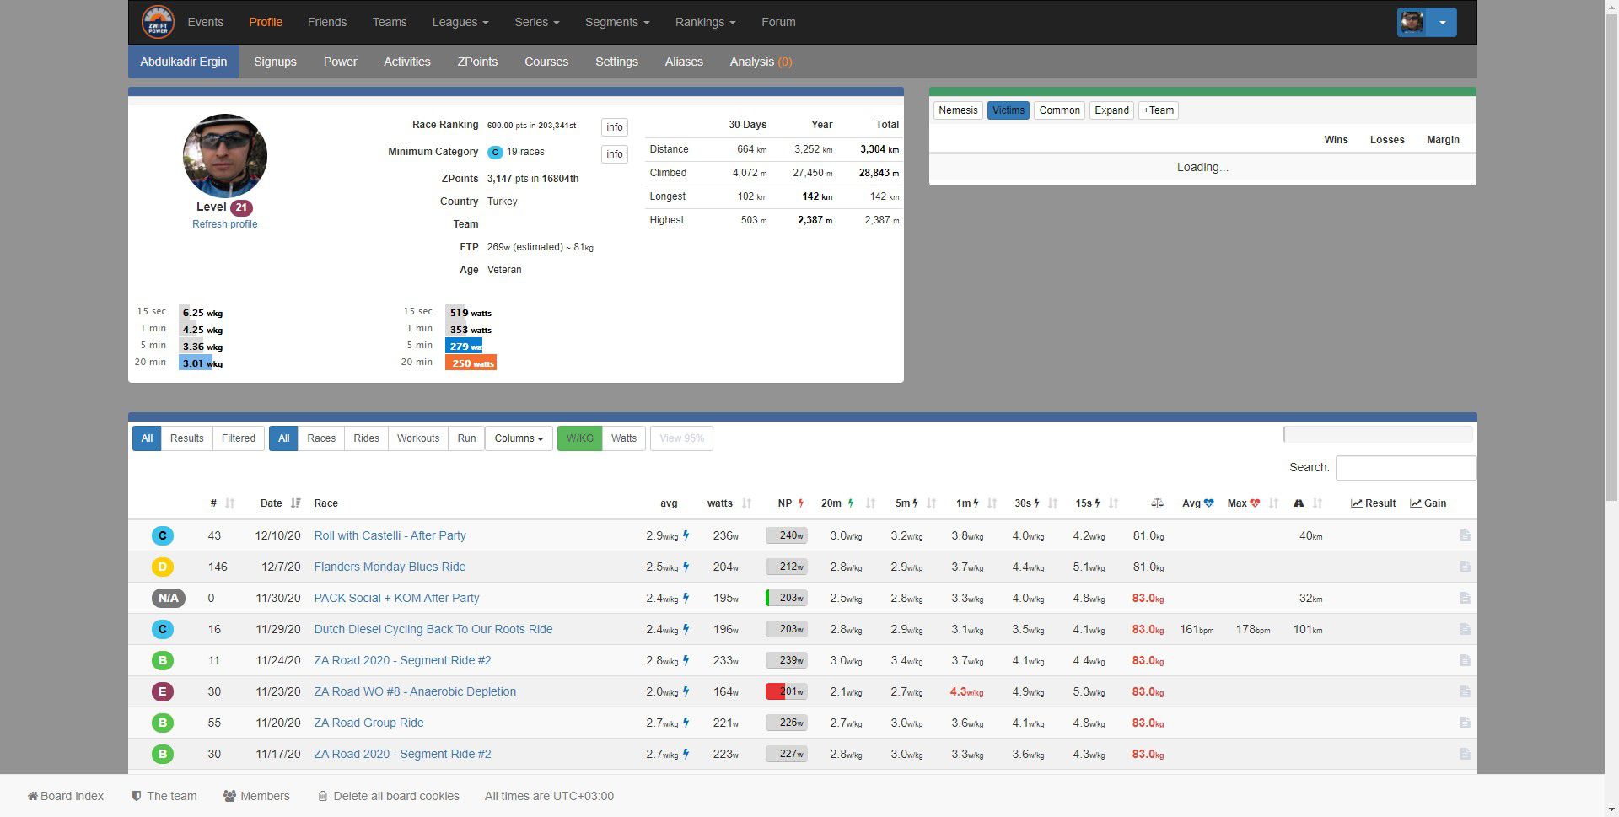
Task: Open file icon for Roll with Castelli row
Action: (1465, 535)
